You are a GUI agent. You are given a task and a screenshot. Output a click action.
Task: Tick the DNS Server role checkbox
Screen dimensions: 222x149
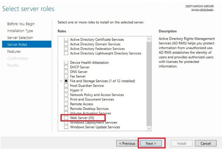(x=66, y=72)
